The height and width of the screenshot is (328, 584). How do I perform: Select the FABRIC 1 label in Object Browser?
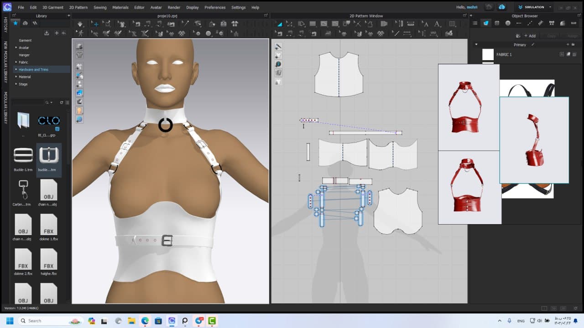(x=504, y=55)
